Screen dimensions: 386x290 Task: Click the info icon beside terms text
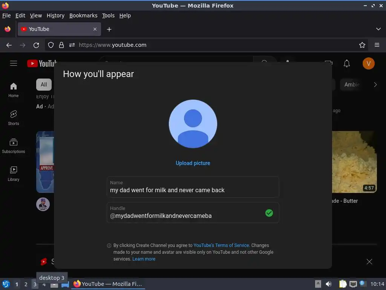click(x=109, y=245)
